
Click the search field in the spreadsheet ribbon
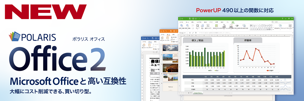coord(281,22)
